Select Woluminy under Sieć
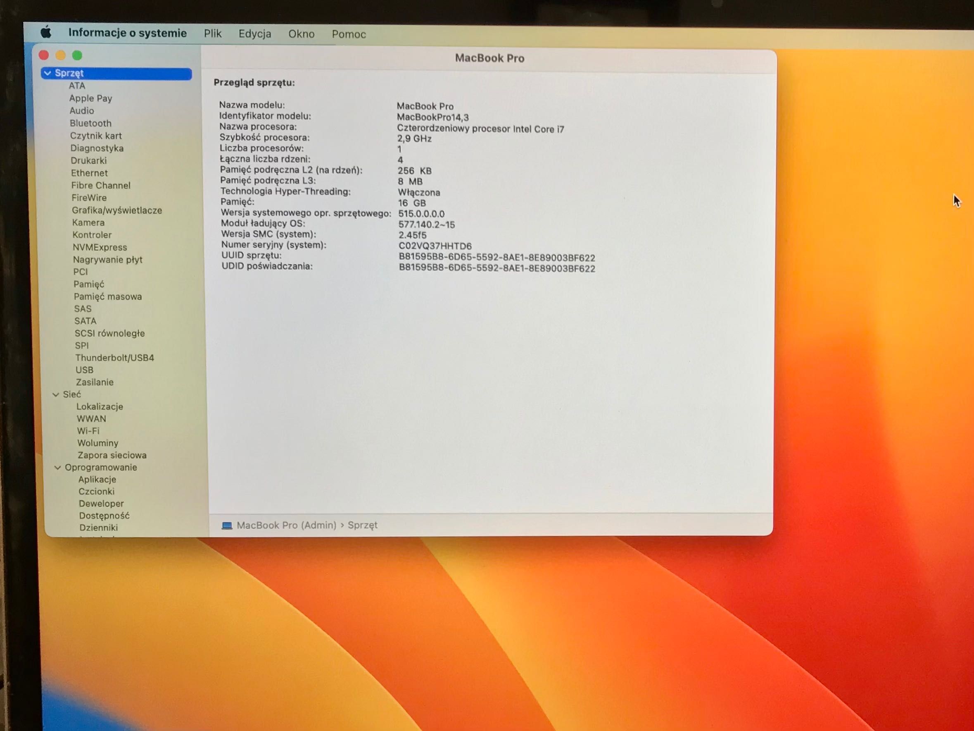 (98, 443)
